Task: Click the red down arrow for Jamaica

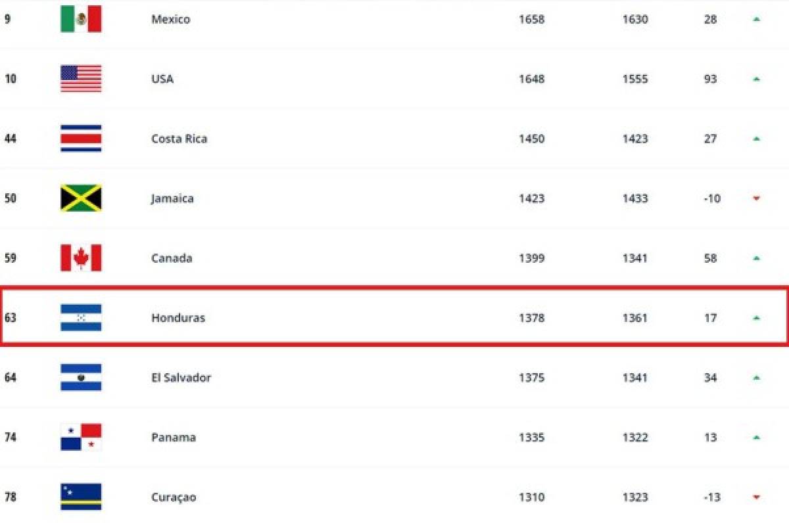Action: (x=757, y=198)
